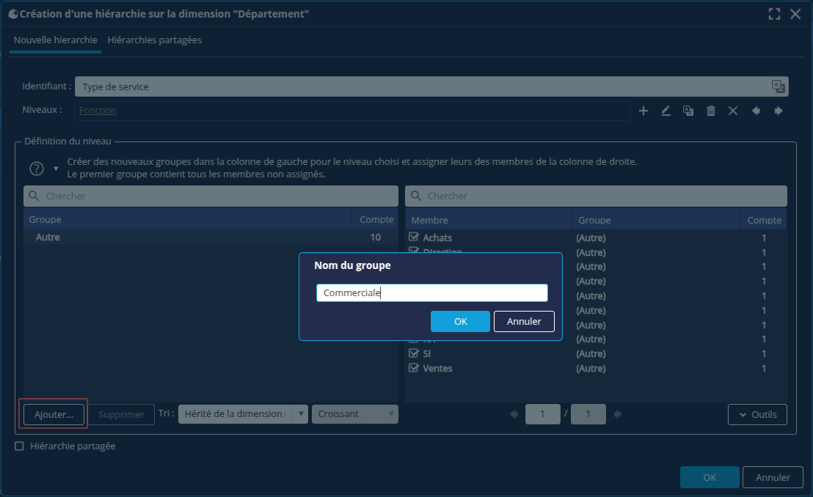Image resolution: width=813 pixels, height=497 pixels.
Task: Click the translate icon in the Identifiant field
Action: (x=778, y=86)
